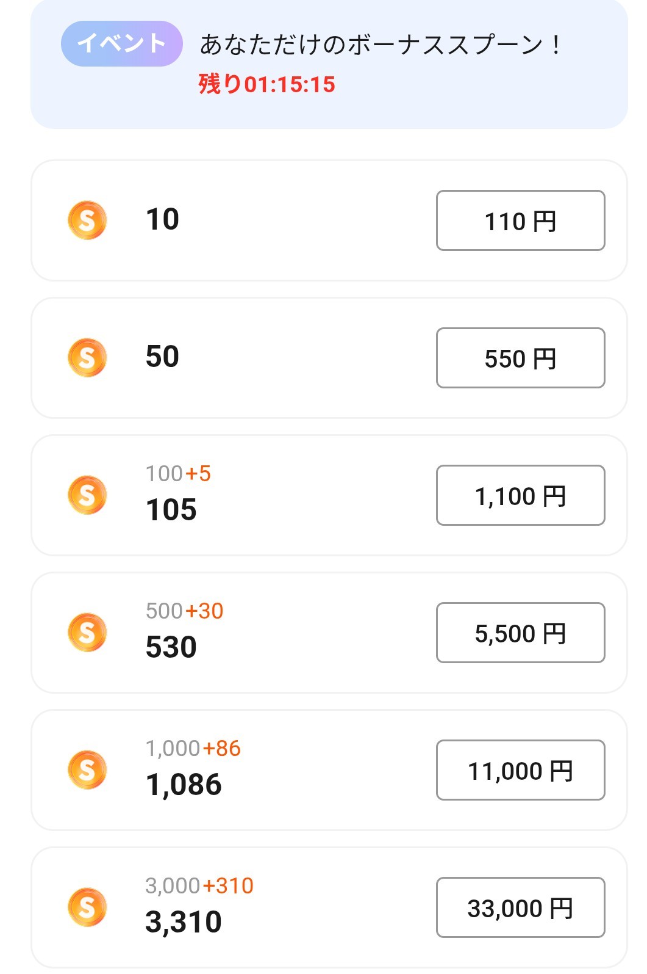Tap the 33,000 円 purchase button
Image resolution: width=647 pixels, height=974 pixels.
point(520,907)
